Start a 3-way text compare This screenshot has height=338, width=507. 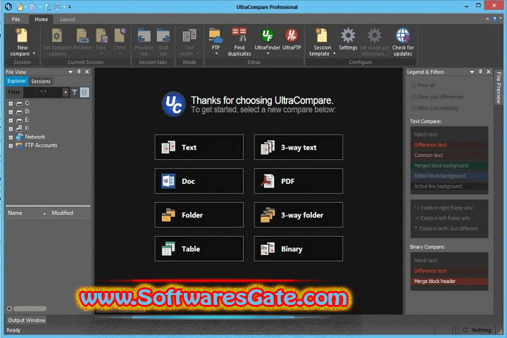click(x=298, y=147)
